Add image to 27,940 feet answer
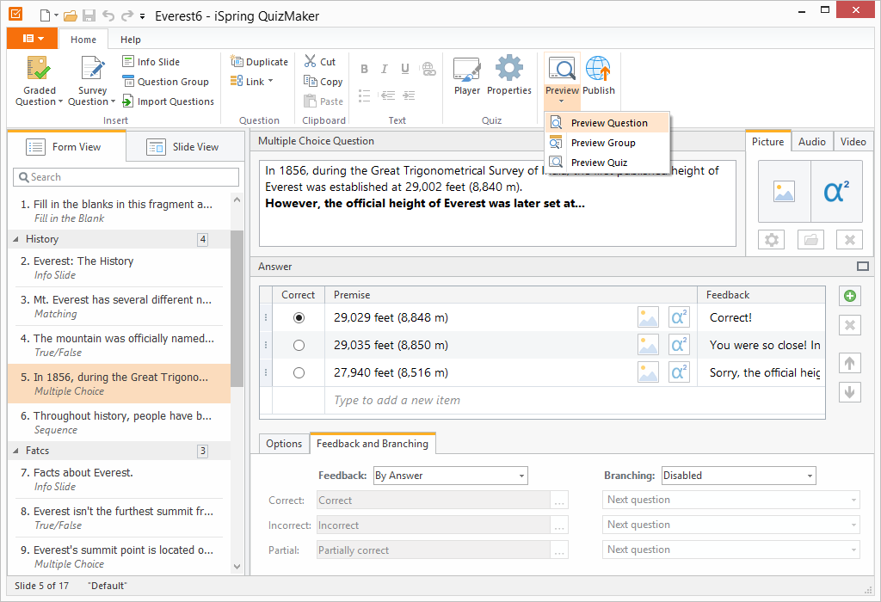This screenshot has height=602, width=881. (648, 372)
